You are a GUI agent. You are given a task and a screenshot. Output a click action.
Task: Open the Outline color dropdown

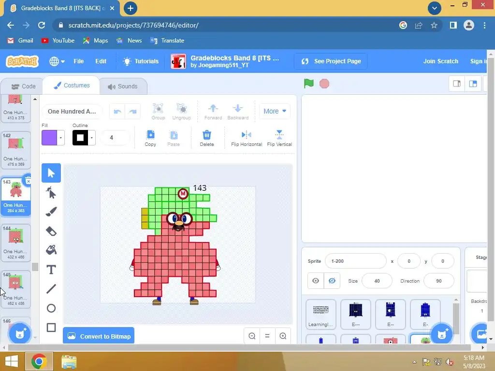coord(92,138)
